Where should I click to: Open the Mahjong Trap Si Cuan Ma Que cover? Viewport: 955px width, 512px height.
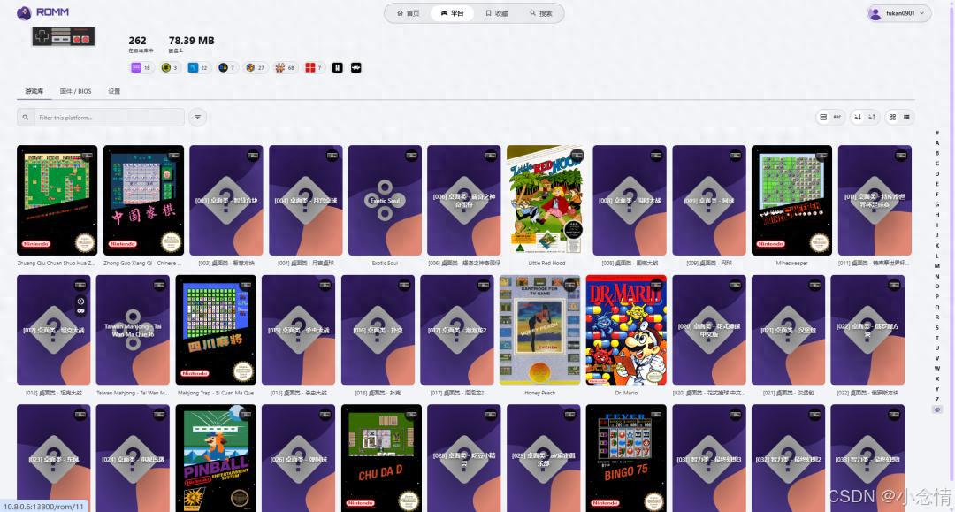point(216,329)
